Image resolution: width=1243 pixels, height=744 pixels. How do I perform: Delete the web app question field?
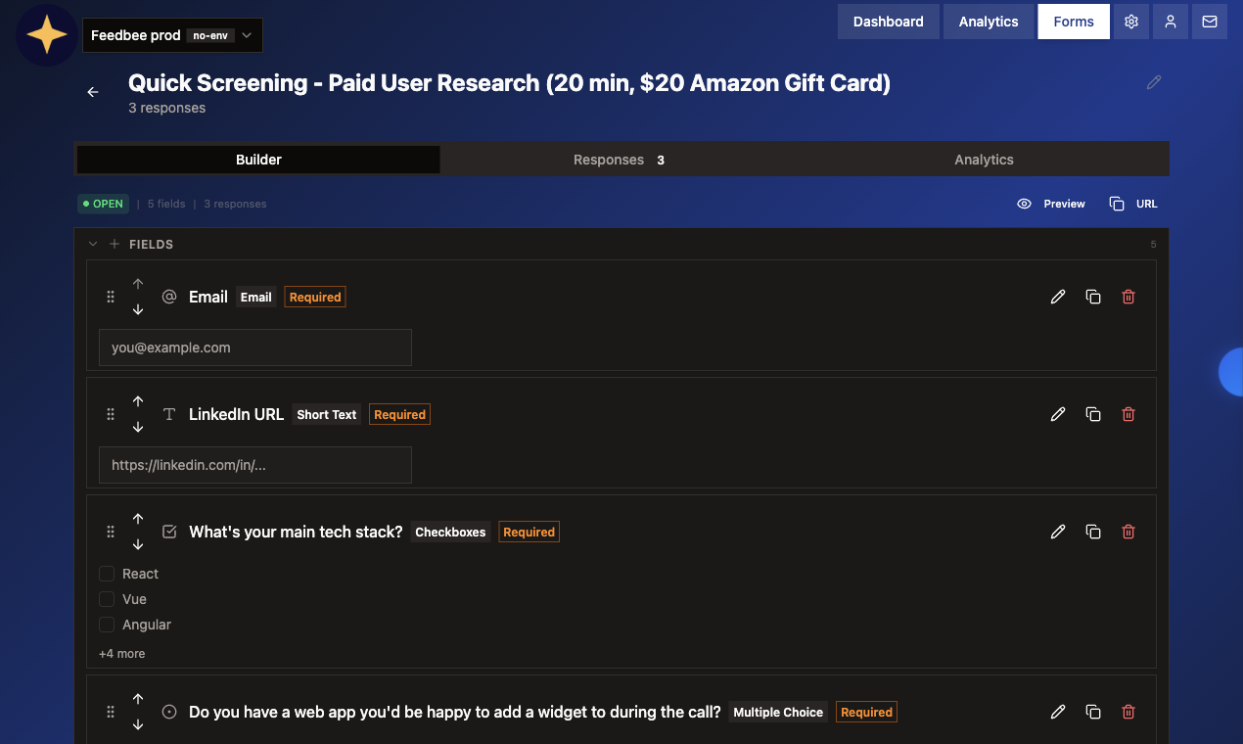point(1128,712)
